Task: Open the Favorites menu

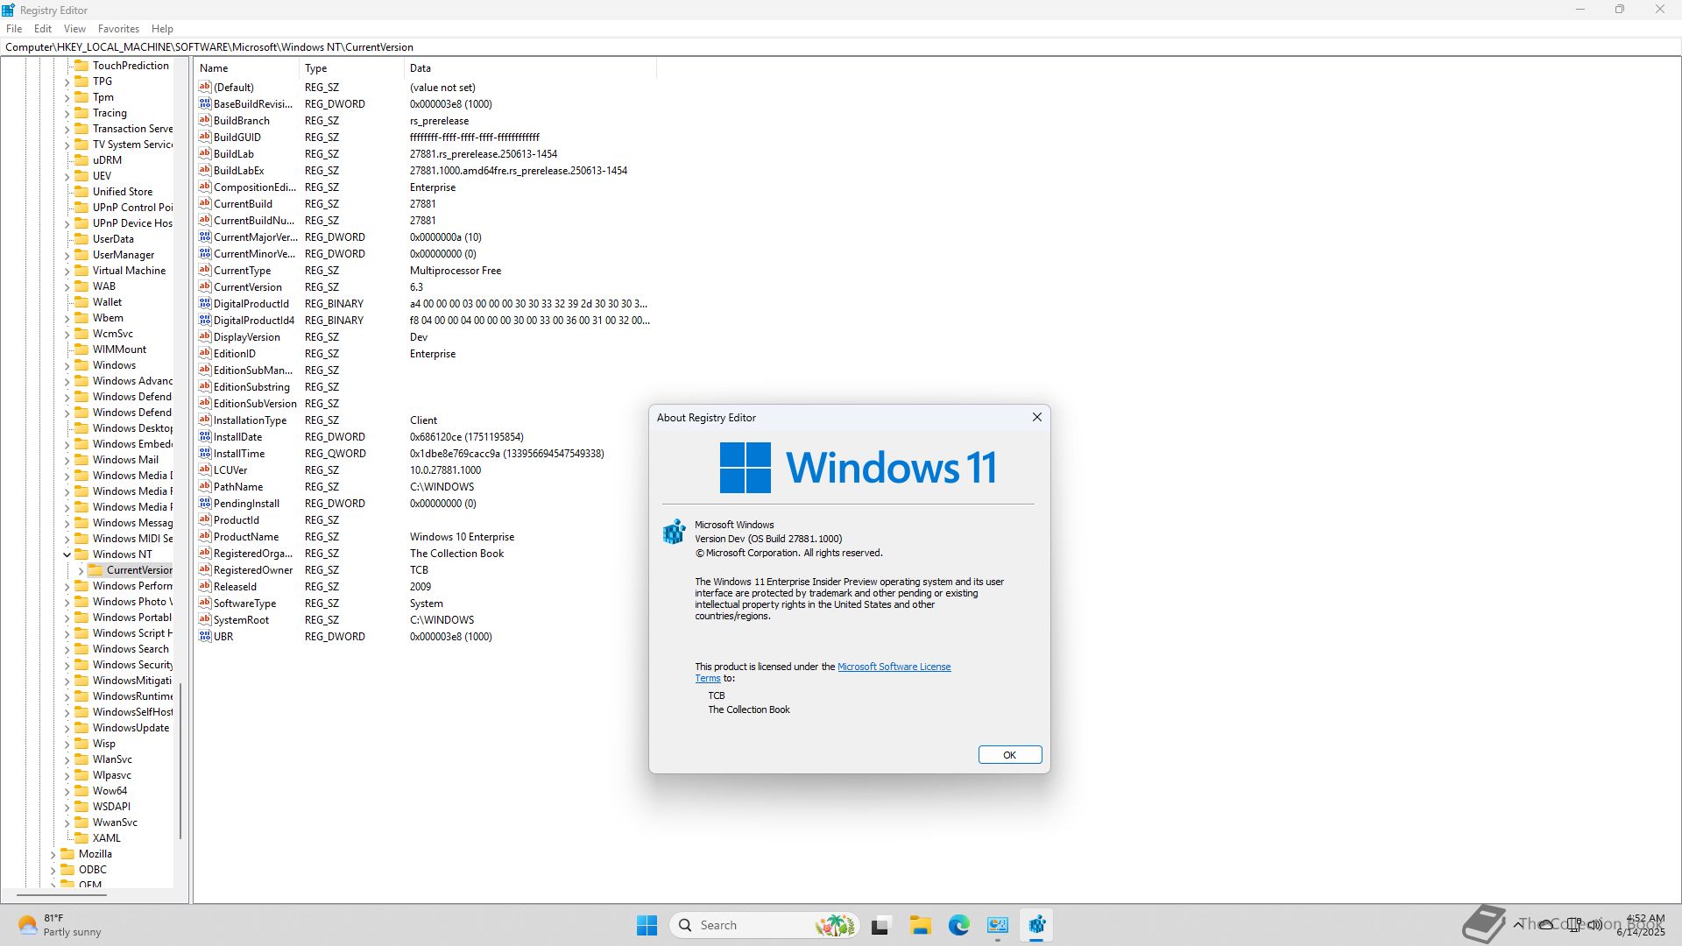Action: click(118, 29)
